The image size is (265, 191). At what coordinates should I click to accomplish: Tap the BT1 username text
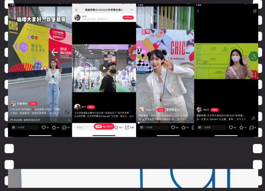coord(84,107)
